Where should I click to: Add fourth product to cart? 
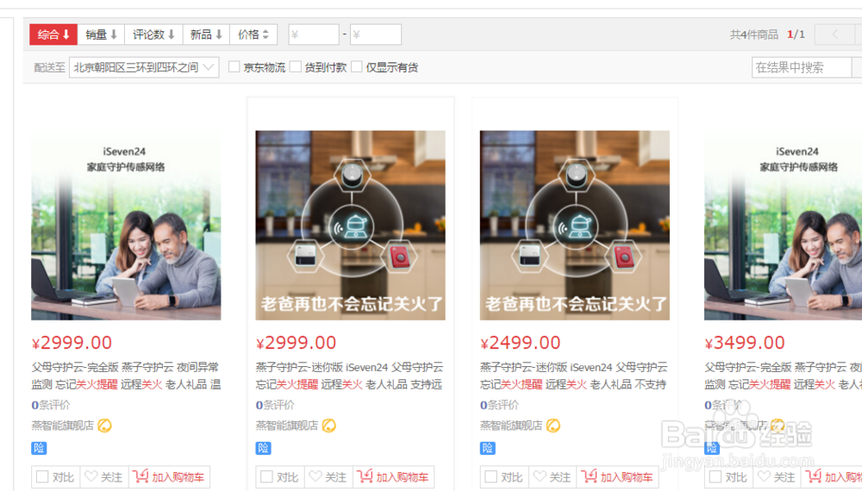click(833, 476)
